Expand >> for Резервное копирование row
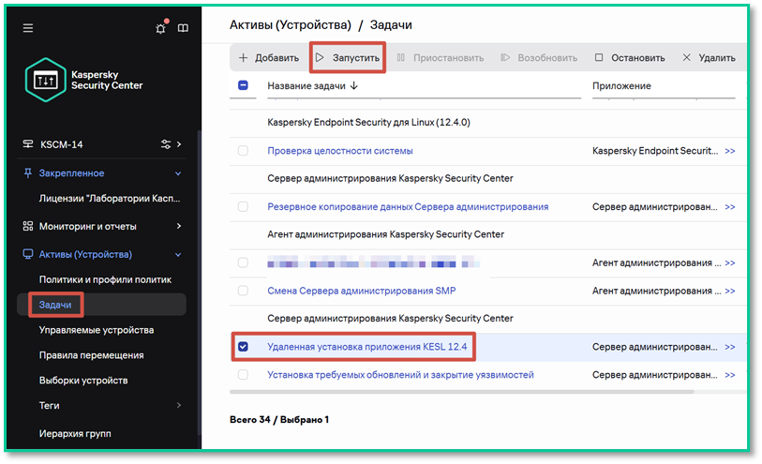The image size is (762, 464). pyautogui.click(x=730, y=207)
